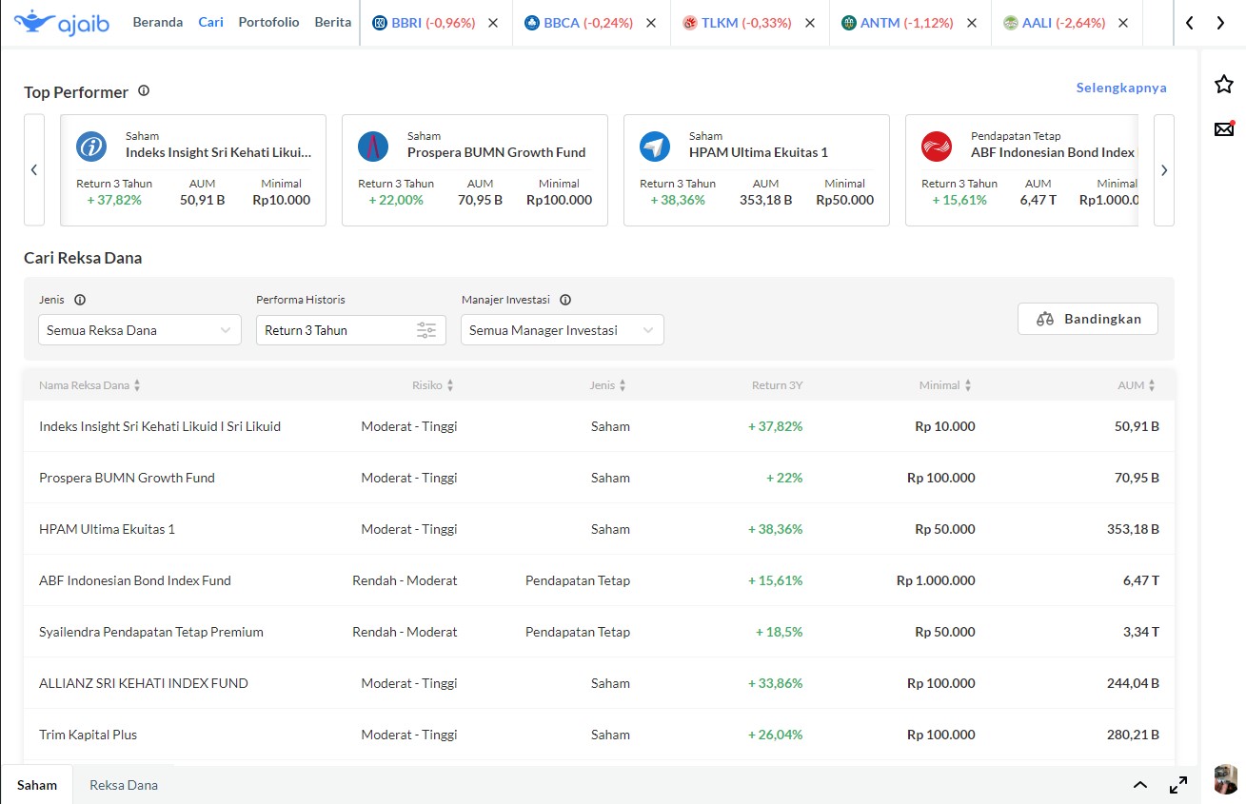Collapse bottom panel with up chevron

(1139, 785)
